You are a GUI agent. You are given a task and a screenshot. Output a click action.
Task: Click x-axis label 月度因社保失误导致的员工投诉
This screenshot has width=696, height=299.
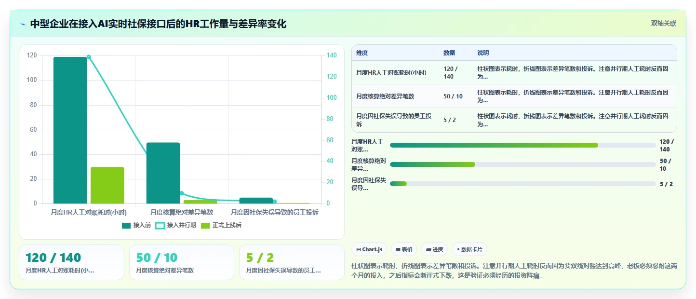click(x=275, y=212)
